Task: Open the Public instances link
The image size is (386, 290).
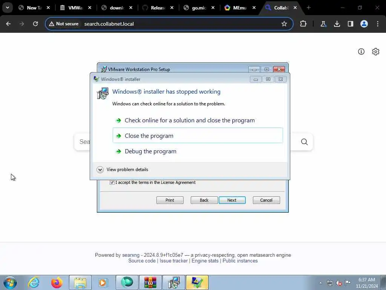Action: click(240, 261)
